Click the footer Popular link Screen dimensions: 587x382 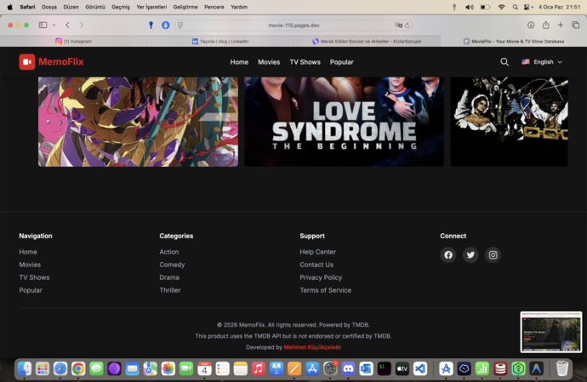tap(31, 290)
